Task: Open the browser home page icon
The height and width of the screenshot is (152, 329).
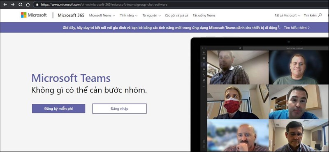Action: [28, 5]
